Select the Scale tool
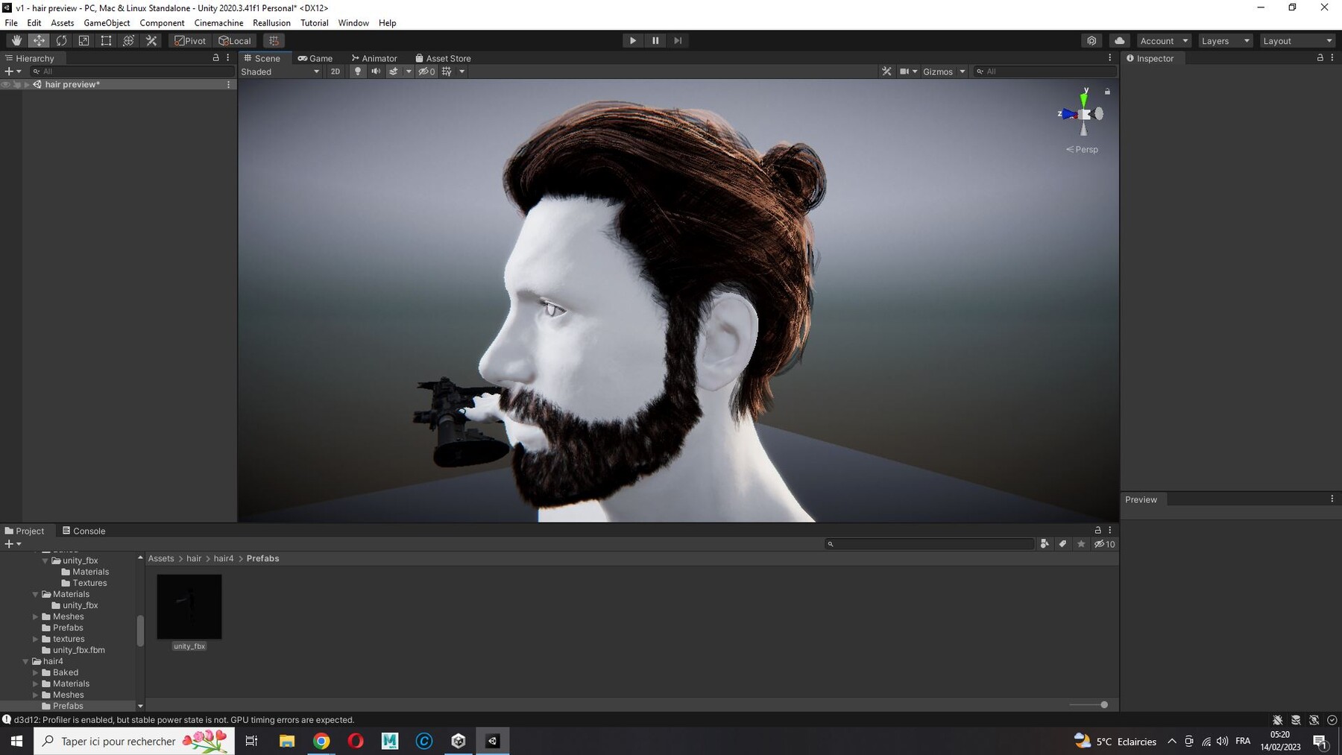 pos(84,41)
